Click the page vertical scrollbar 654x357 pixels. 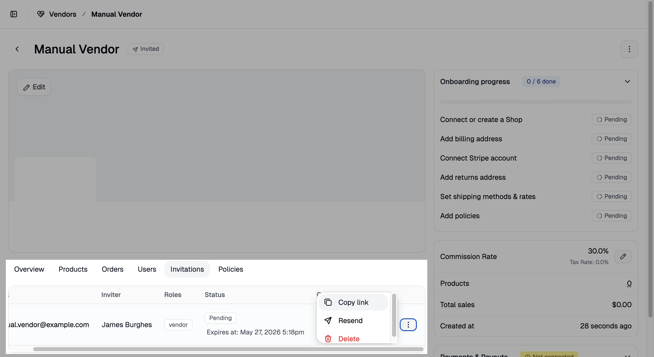(x=650, y=159)
